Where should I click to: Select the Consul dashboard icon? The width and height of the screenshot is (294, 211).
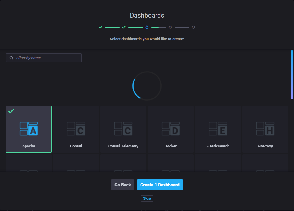click(76, 129)
